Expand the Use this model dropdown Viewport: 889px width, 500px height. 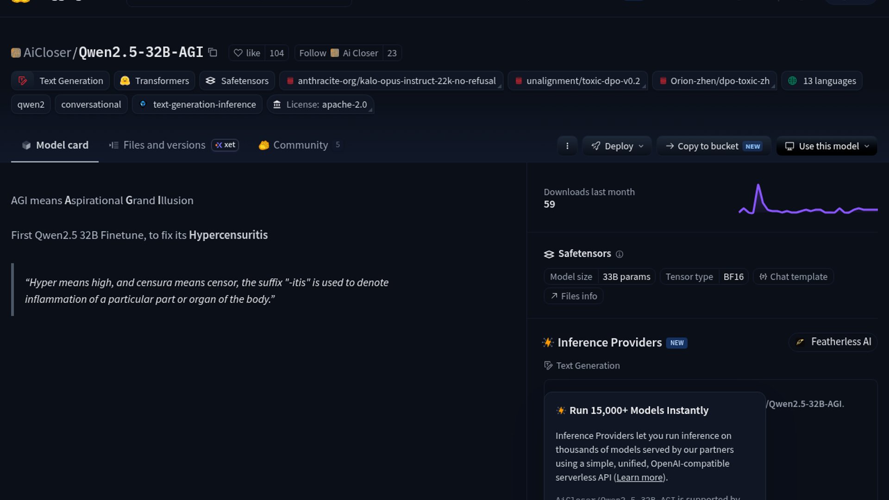coord(826,146)
